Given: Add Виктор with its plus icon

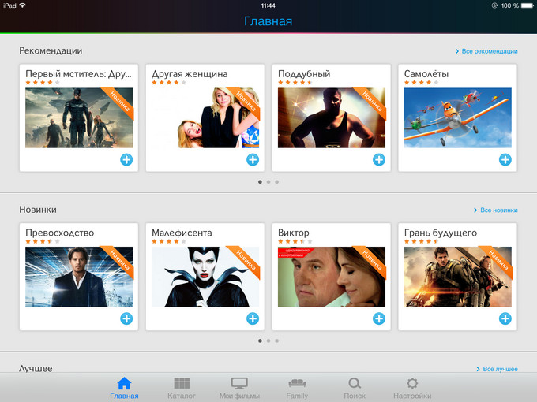Looking at the screenshot, I should pos(379,318).
